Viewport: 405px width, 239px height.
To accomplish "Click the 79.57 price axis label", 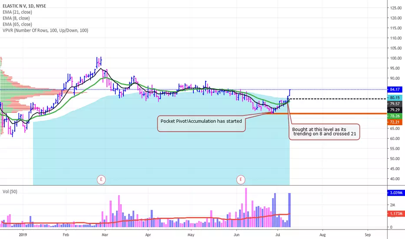I will (395, 103).
